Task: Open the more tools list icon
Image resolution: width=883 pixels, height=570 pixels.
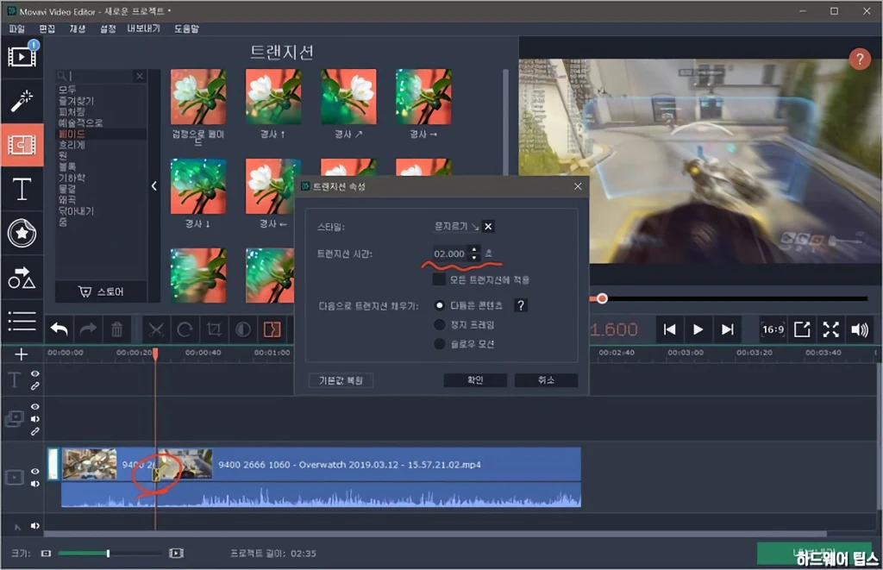Action: pyautogui.click(x=22, y=321)
